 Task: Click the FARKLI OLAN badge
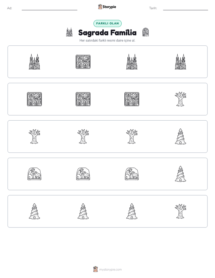coord(107,23)
